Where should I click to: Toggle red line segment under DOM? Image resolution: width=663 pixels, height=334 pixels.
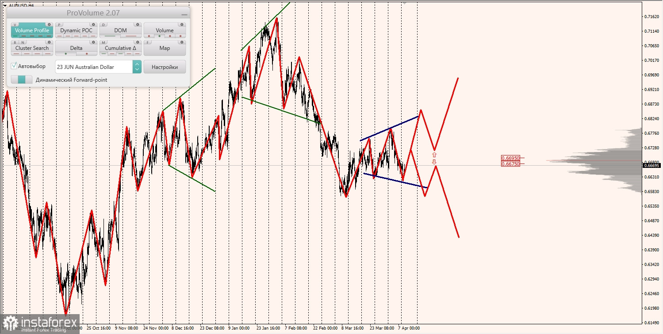point(131,36)
